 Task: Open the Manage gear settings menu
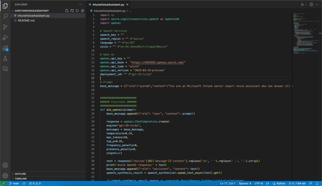coord(5,176)
